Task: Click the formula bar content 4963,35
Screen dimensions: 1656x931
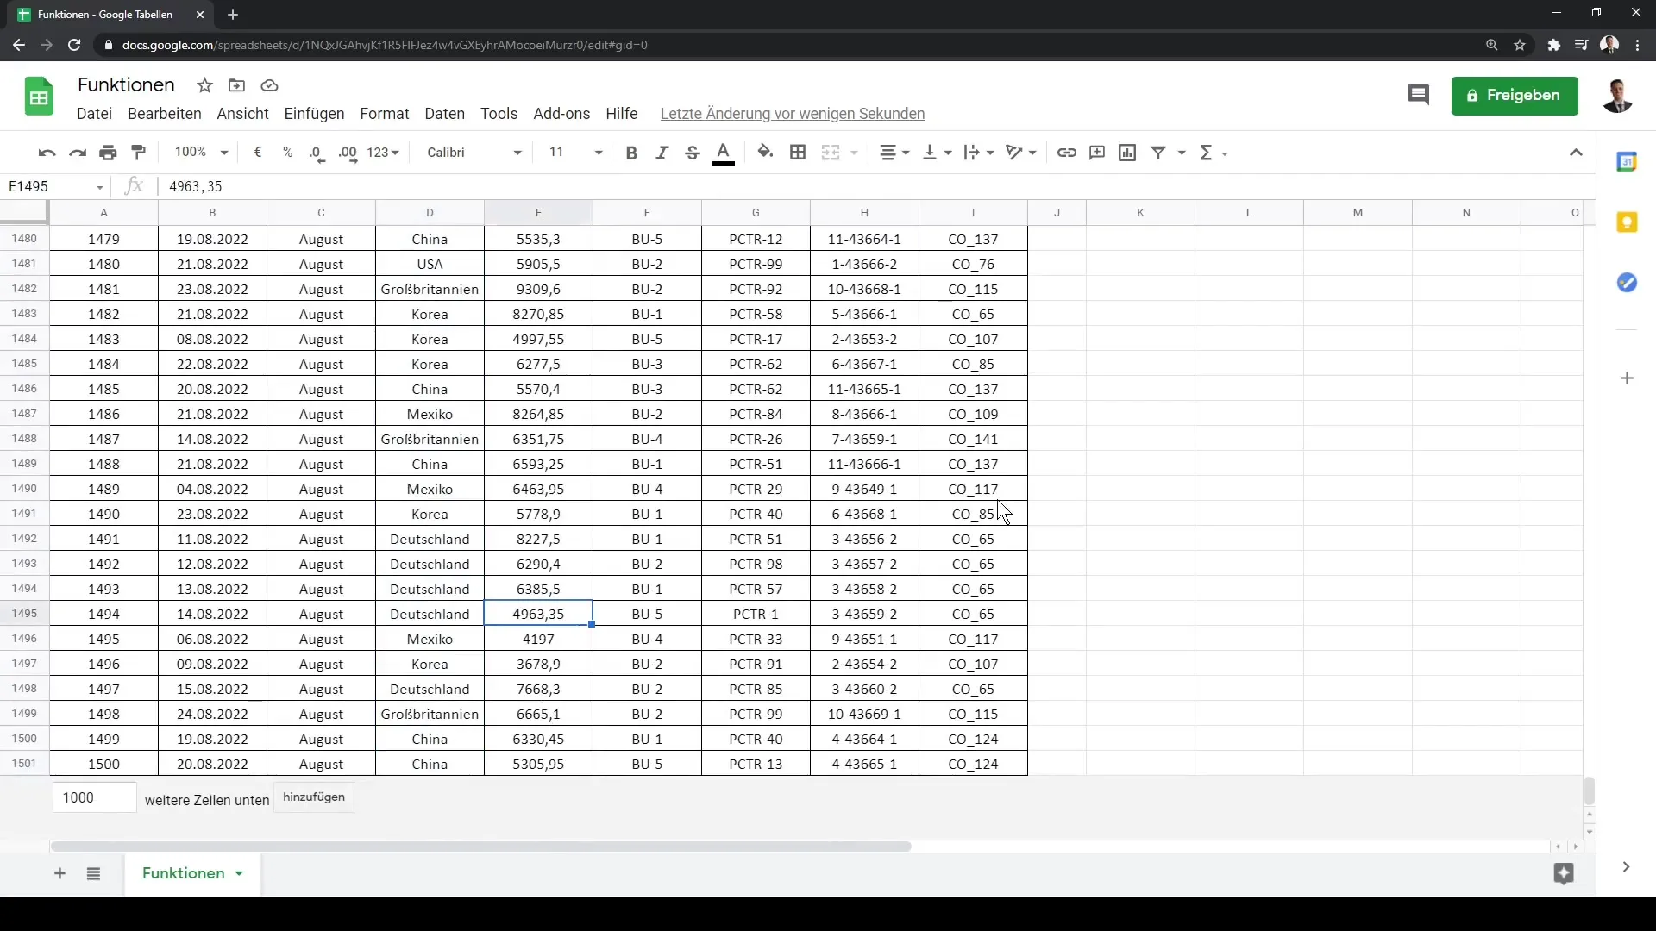Action: pos(196,187)
